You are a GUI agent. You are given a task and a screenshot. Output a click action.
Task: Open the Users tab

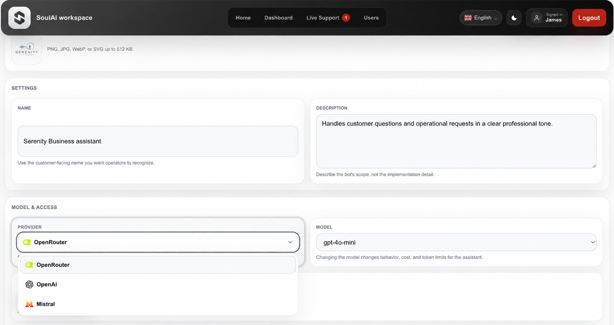click(371, 18)
